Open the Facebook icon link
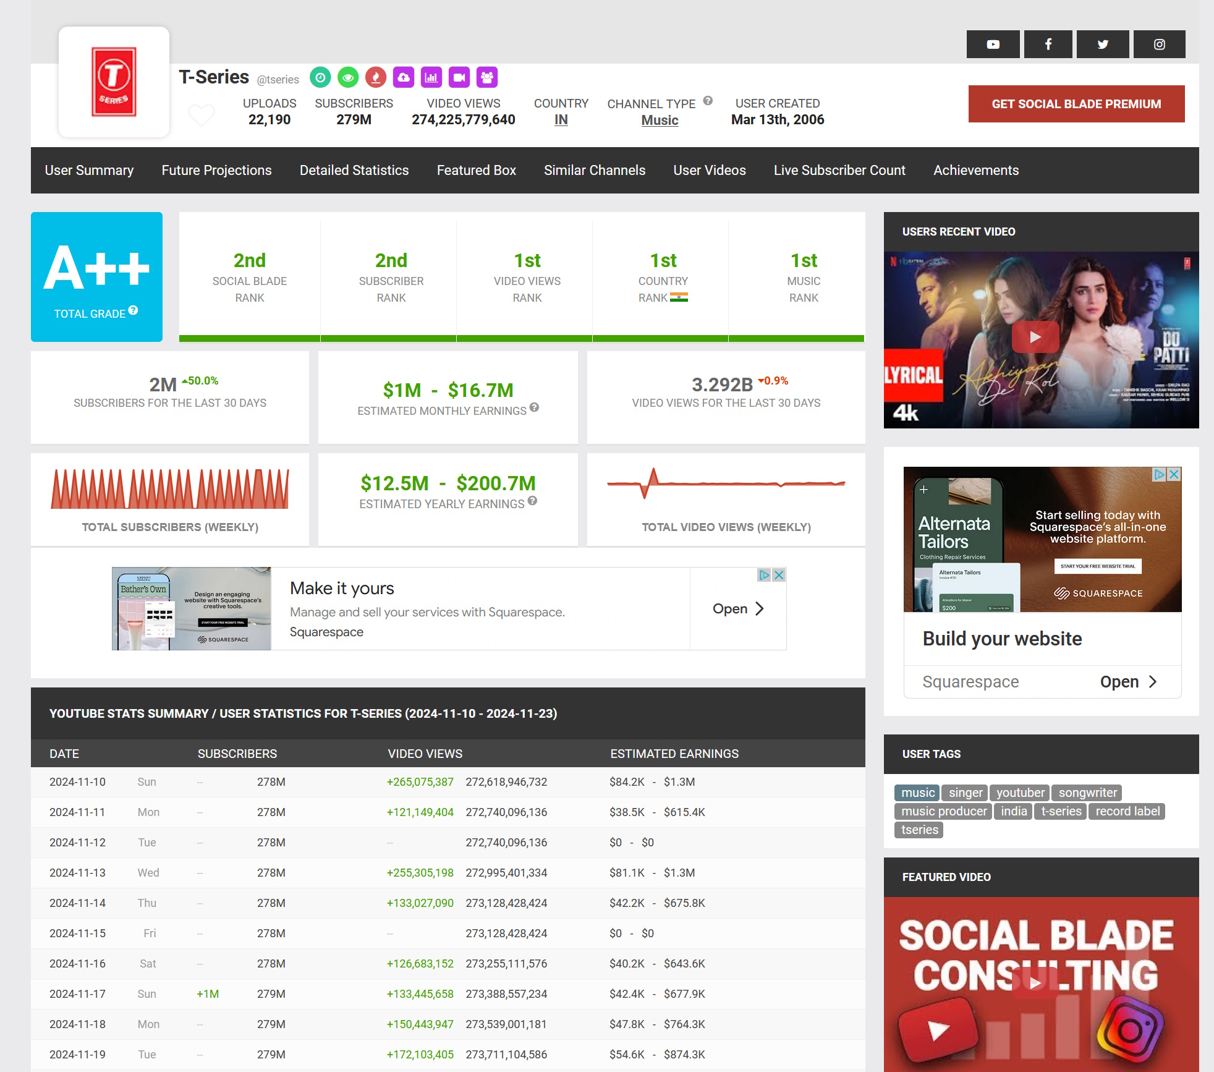Image resolution: width=1214 pixels, height=1072 pixels. (1048, 44)
